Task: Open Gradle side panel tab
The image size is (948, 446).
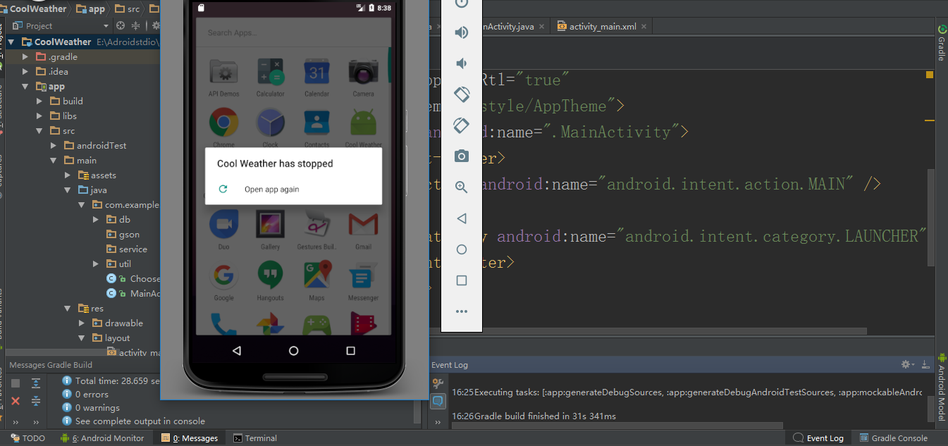Action: [x=941, y=42]
